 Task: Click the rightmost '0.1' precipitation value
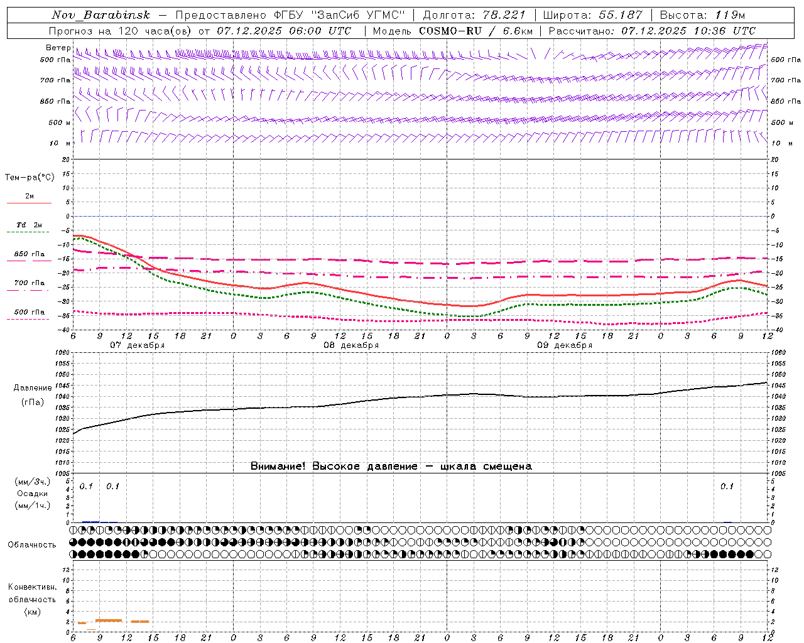[x=727, y=487]
